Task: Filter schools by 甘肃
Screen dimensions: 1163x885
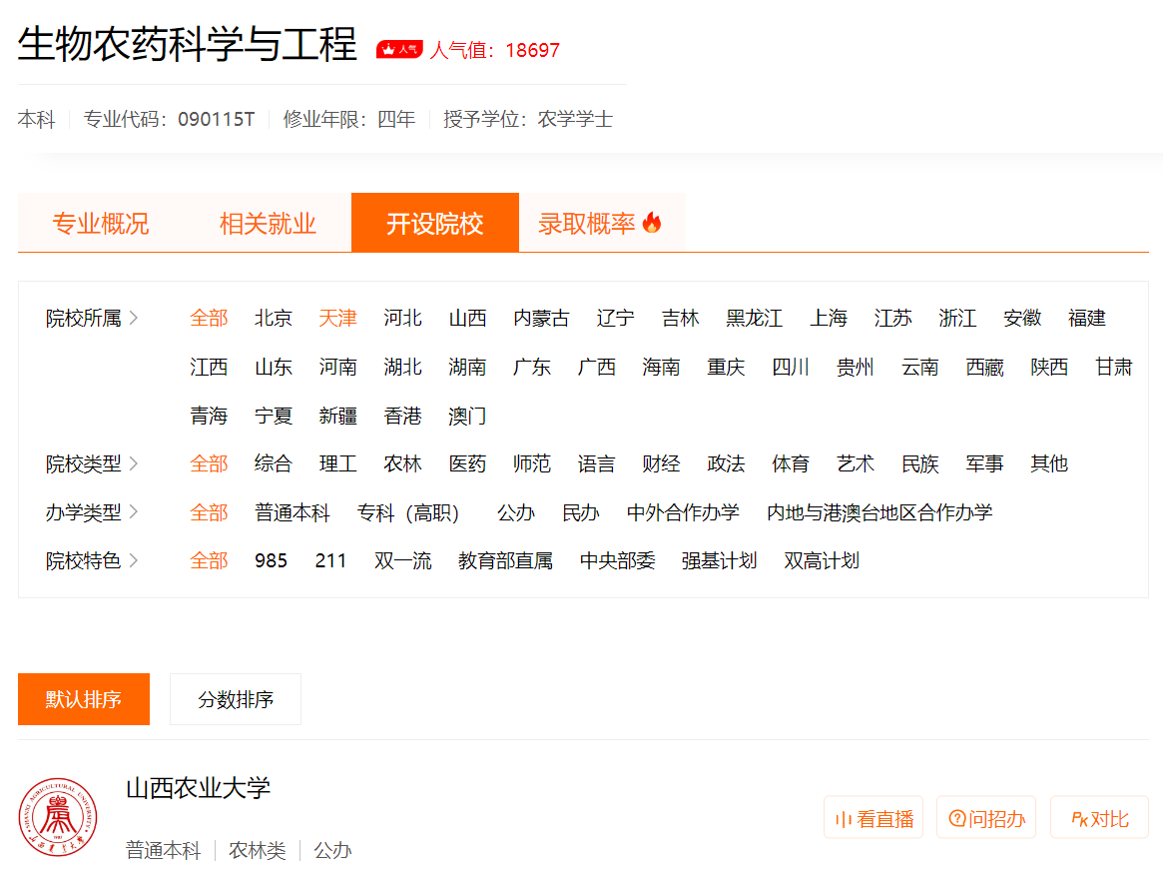Action: pos(1114,367)
